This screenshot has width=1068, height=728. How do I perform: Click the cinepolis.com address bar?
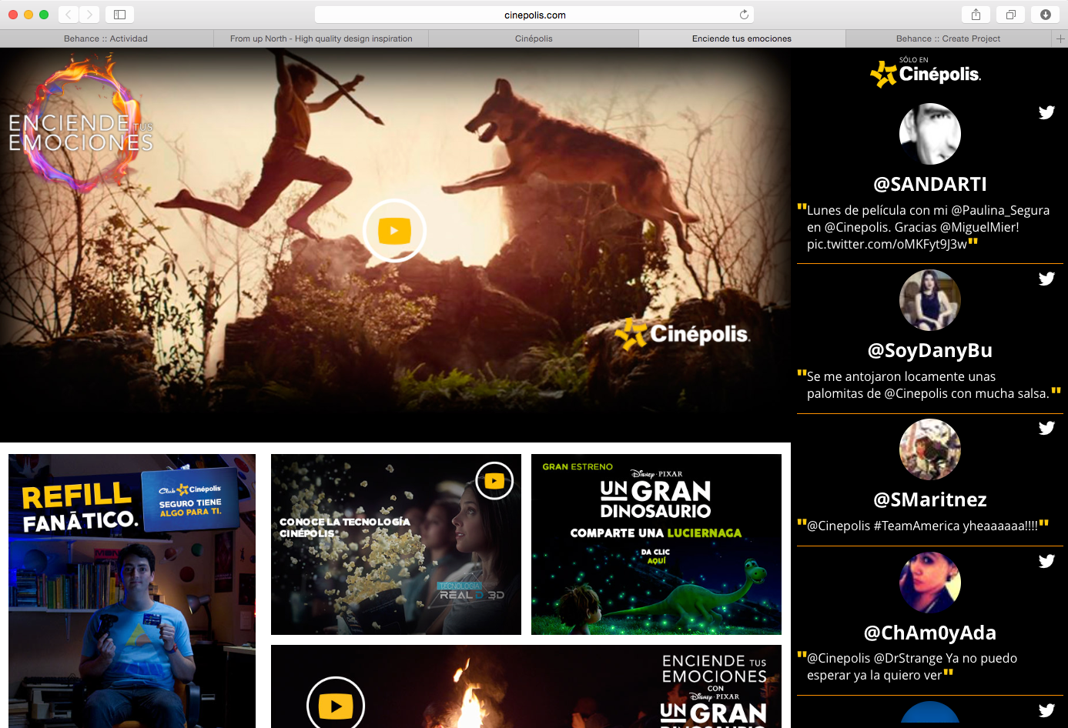[x=534, y=15]
